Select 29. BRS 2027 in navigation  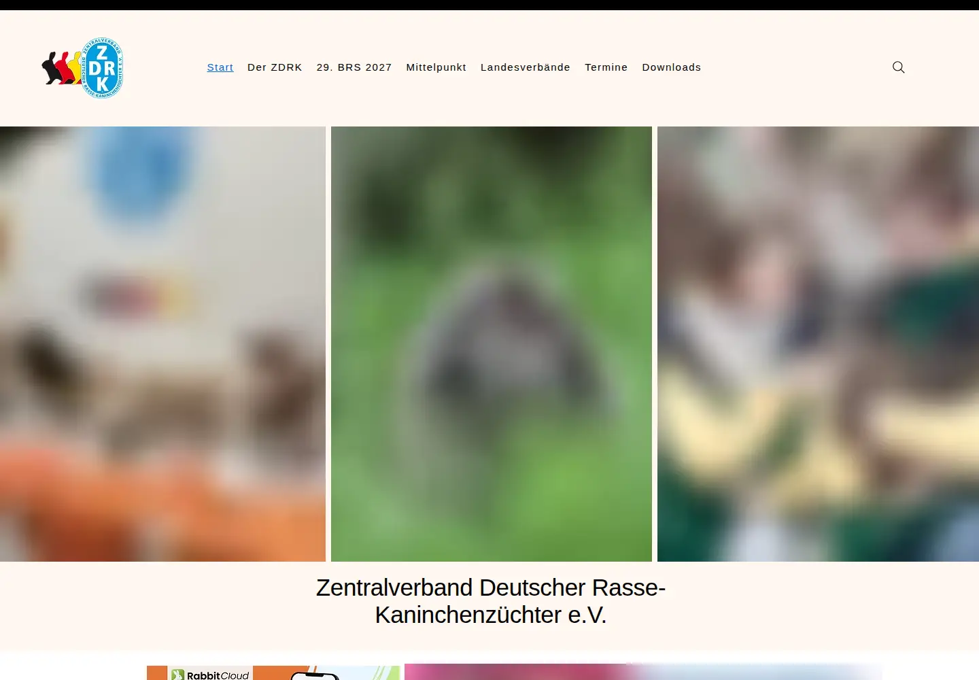354,67
